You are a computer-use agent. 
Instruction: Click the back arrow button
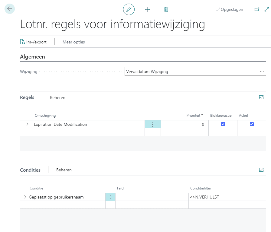10,9
